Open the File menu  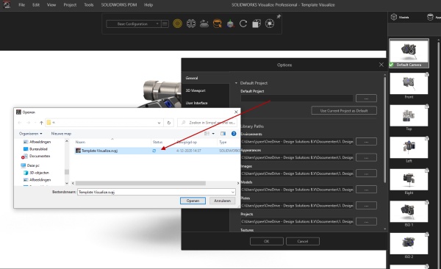pyautogui.click(x=21, y=5)
